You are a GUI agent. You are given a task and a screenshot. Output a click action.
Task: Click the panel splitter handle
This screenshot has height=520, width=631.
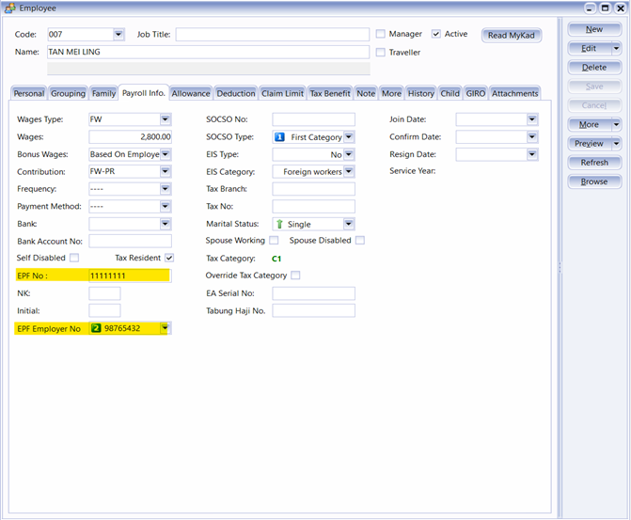(560, 268)
